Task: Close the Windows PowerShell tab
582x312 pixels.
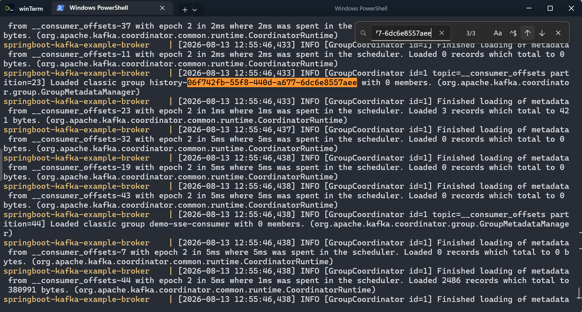Action: (x=162, y=8)
